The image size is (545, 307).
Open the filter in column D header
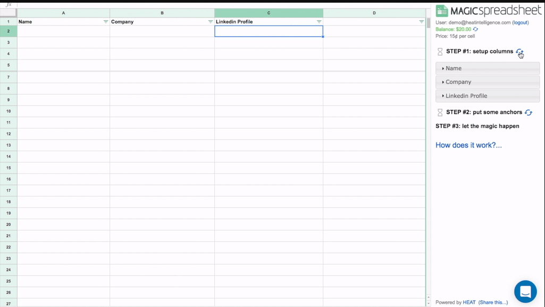421,22
